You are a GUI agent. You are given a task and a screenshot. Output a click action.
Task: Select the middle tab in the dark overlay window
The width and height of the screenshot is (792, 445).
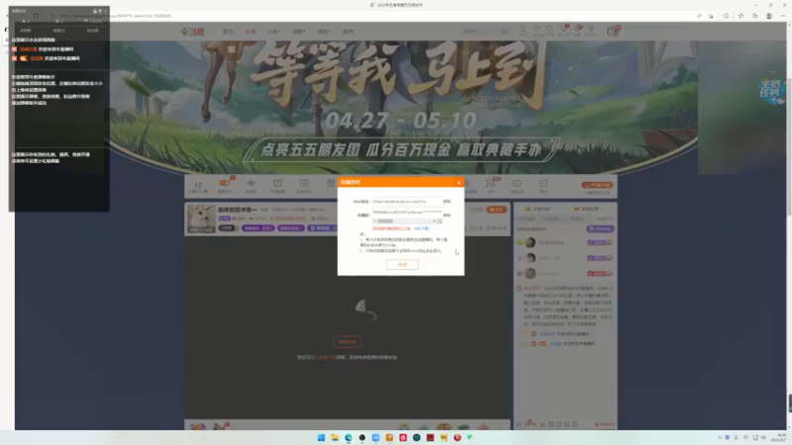tap(59, 31)
